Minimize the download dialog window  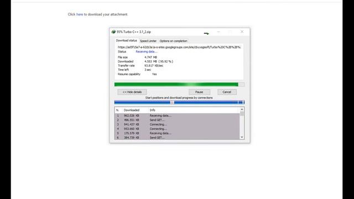tap(218, 32)
